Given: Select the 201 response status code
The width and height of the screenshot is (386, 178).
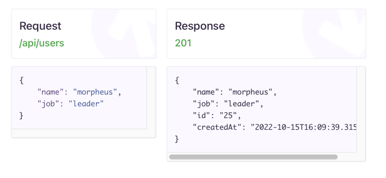Looking at the screenshot, I should click(x=183, y=43).
